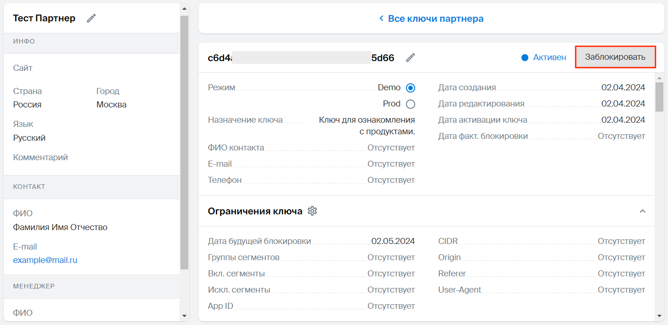This screenshot has height=325, width=668.
Task: Click the key details panel scrollbar thumb
Action: point(659,96)
